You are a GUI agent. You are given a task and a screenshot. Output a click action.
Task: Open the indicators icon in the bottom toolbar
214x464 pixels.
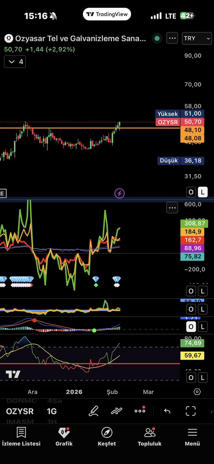point(117,411)
